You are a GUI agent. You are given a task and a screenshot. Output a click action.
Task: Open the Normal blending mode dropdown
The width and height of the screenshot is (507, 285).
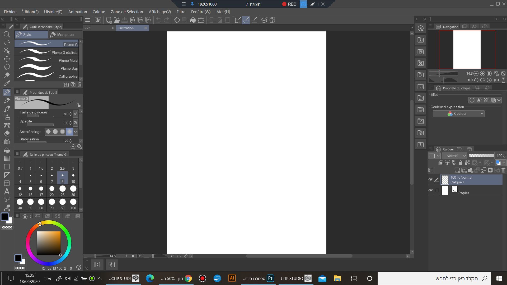(454, 156)
